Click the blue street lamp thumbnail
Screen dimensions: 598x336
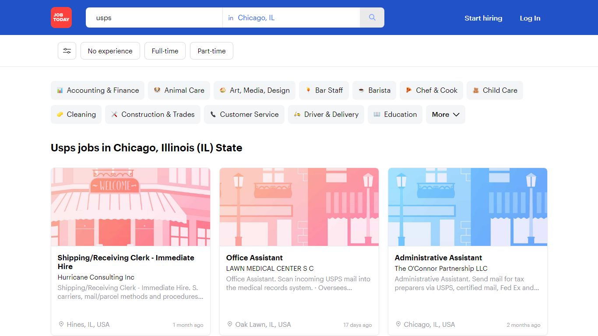468,207
